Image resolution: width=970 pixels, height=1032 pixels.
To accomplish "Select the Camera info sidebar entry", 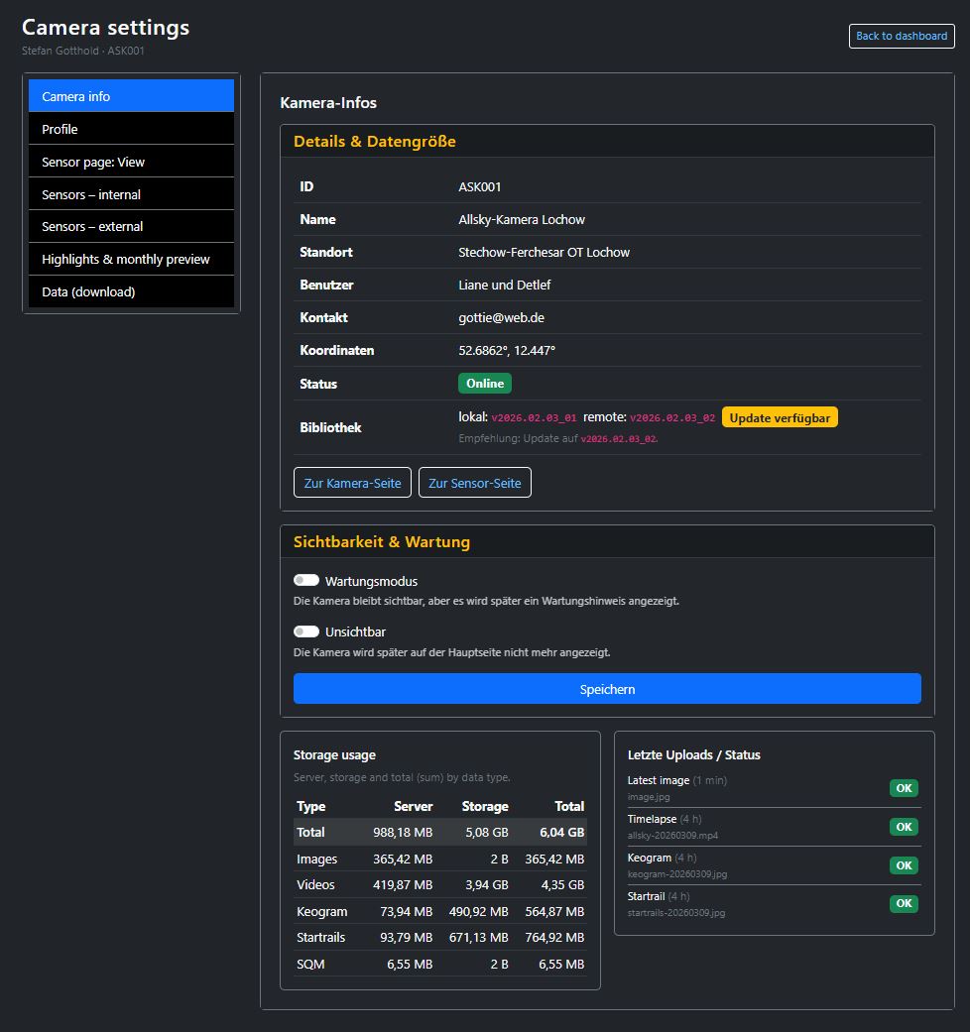I will (x=131, y=95).
